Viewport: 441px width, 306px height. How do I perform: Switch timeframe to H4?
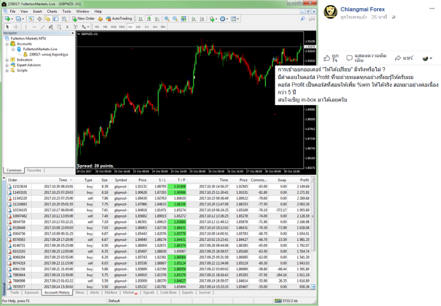tap(138, 27)
